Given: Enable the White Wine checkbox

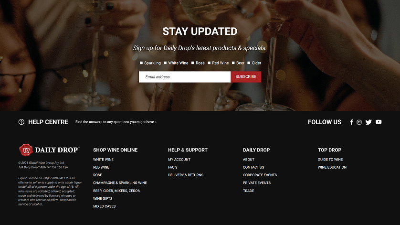Looking at the screenshot, I should tap(165, 63).
